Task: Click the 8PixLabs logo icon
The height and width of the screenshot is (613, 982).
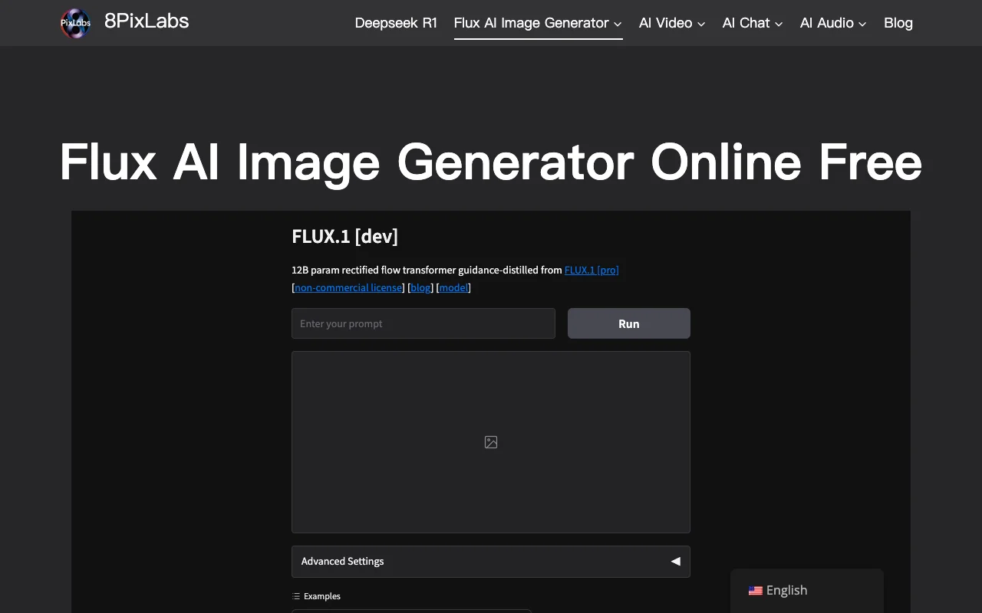Action: [75, 23]
